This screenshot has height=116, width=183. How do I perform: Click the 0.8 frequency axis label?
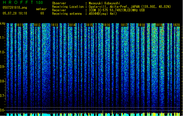click(x=2, y=81)
